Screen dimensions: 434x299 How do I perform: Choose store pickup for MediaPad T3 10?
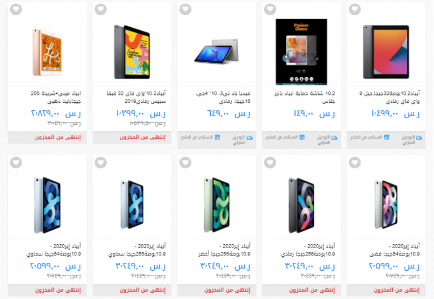point(217,137)
